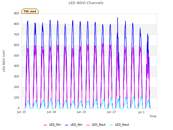Click the 800 y-axis tick label
The image size is (173, 130).
click(x=16, y=24)
